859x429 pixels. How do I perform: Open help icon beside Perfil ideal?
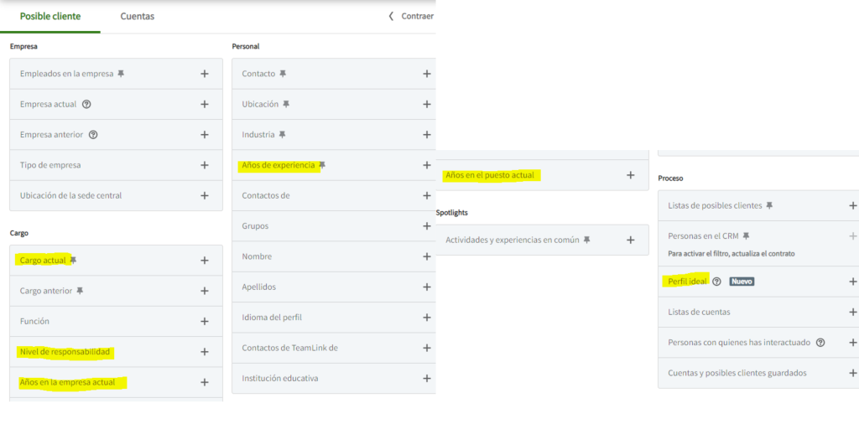(x=716, y=282)
